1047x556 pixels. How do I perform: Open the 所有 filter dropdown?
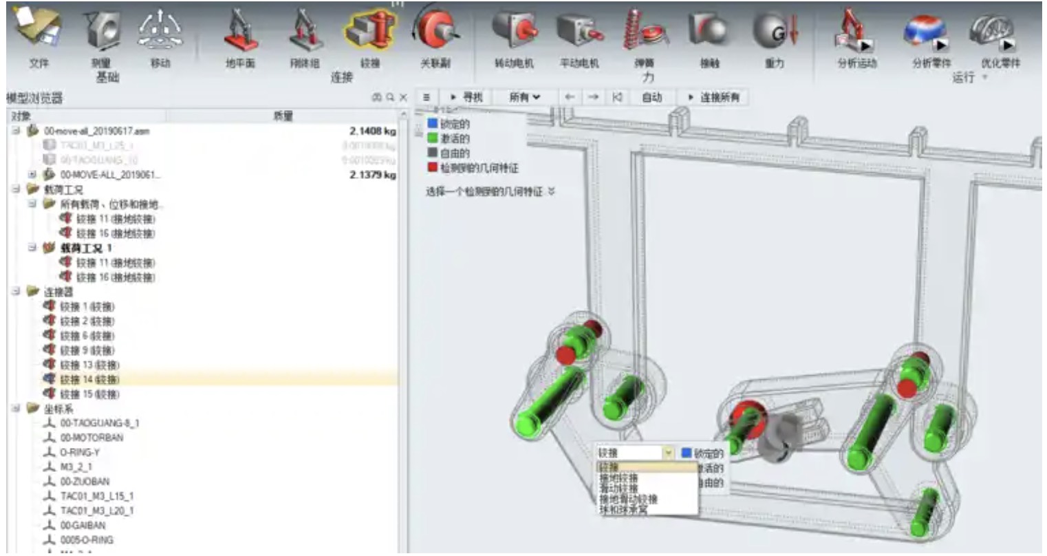click(524, 98)
